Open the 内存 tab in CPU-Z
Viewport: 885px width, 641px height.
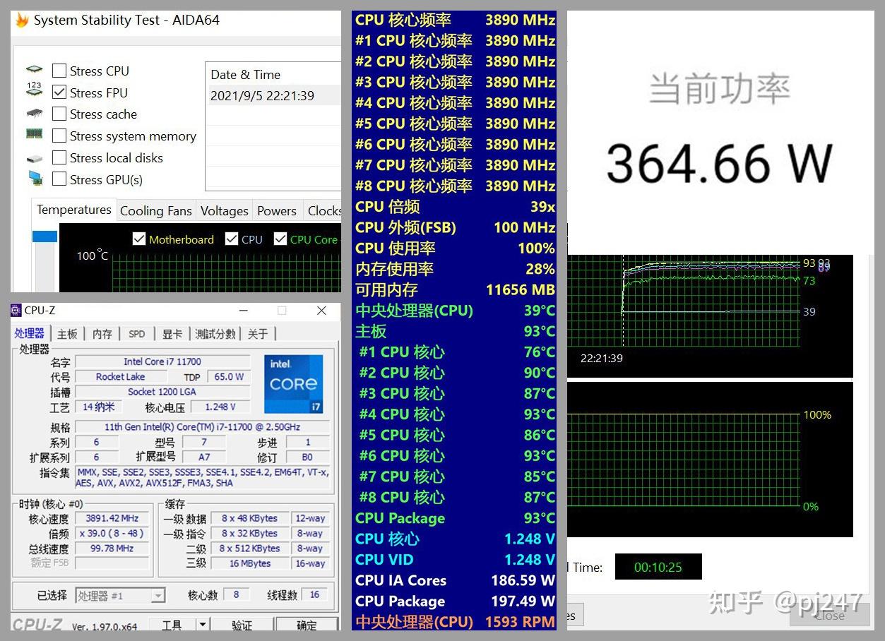[x=102, y=334]
